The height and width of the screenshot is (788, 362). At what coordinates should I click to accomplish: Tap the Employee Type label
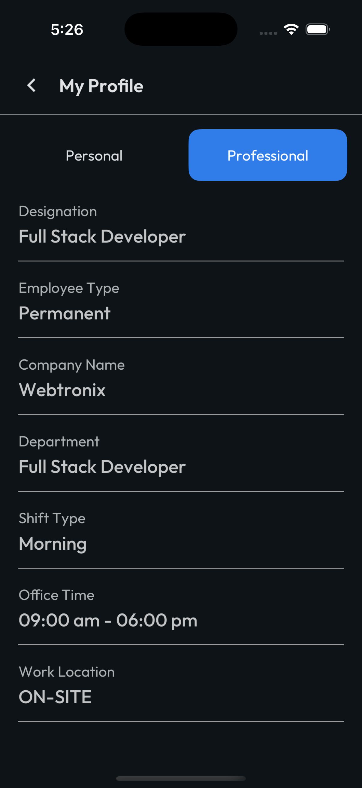coord(69,288)
